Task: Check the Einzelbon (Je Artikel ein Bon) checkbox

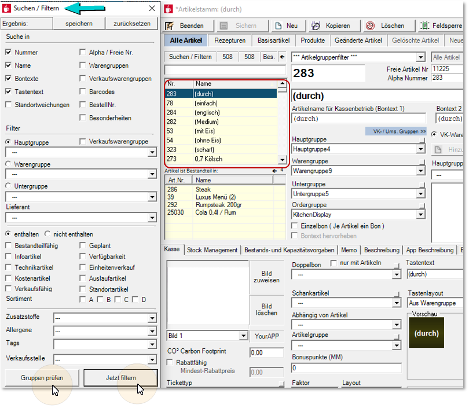Action: point(295,226)
